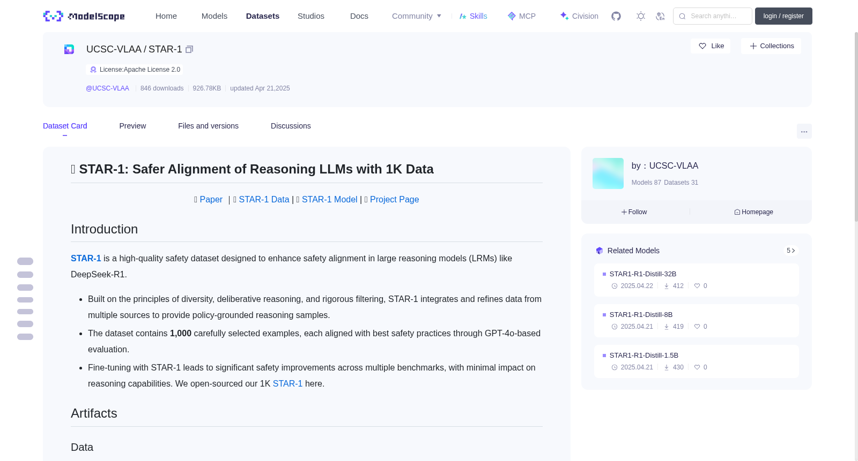Click heart icon for STAR1-R1-Distill-1.5B

[697, 367]
